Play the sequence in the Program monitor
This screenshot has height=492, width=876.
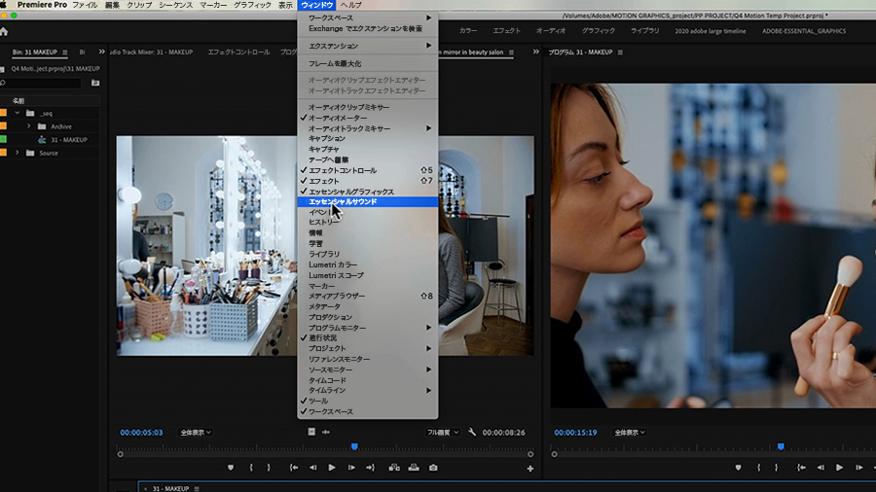tap(839, 468)
